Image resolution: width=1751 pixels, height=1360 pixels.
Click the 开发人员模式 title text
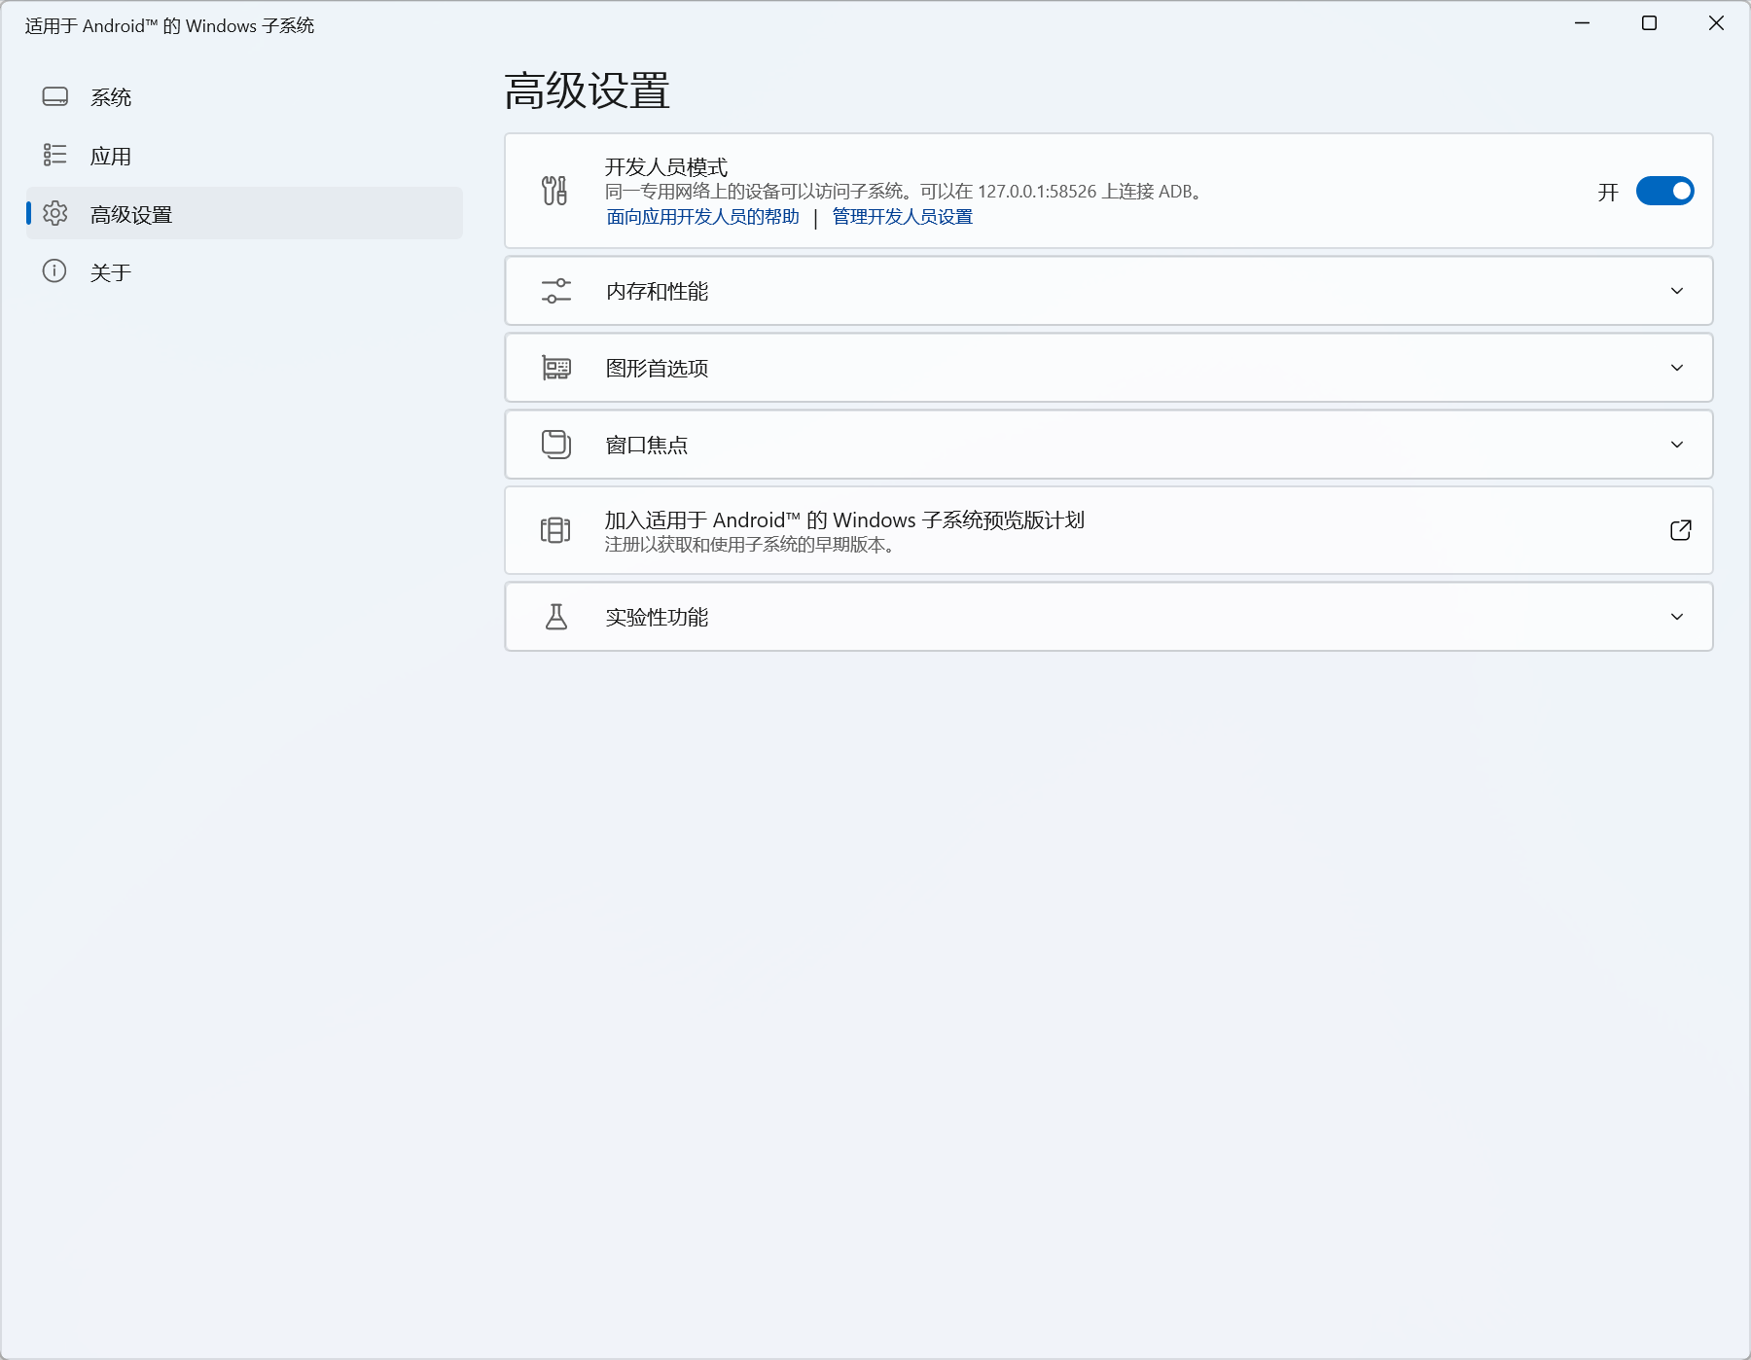click(666, 166)
